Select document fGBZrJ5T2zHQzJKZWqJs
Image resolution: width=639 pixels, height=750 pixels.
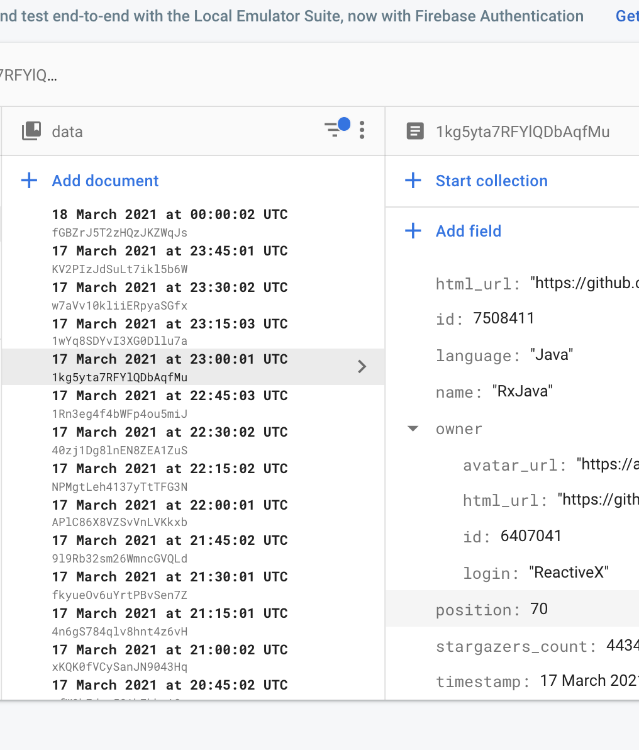coord(119,233)
